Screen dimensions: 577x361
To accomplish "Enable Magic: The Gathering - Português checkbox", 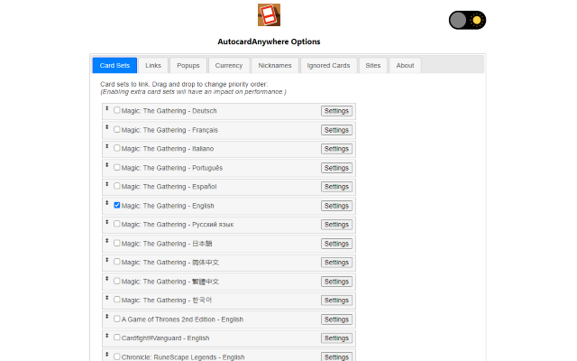I will (x=117, y=167).
